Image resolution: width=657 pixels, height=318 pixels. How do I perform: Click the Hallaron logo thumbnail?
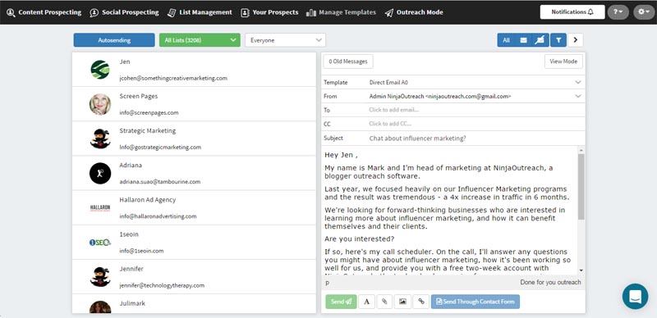pos(100,208)
